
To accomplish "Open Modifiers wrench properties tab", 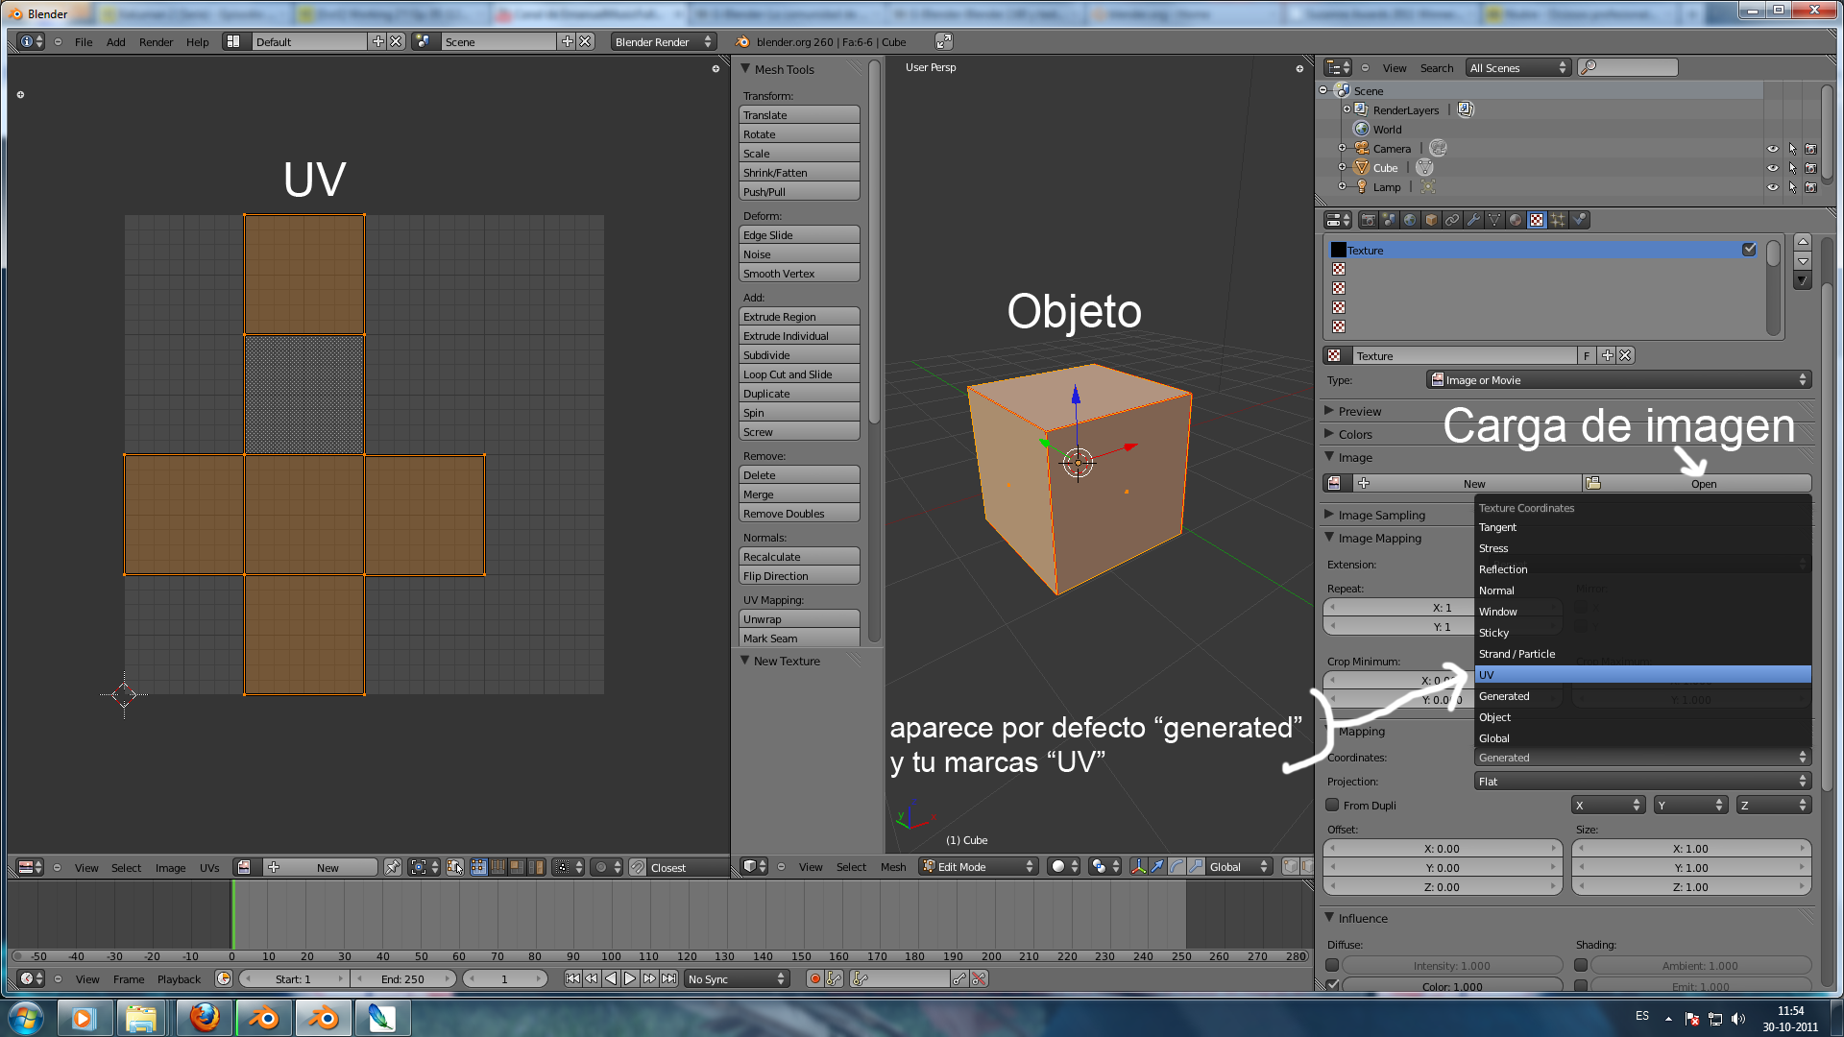I will coord(1473,220).
